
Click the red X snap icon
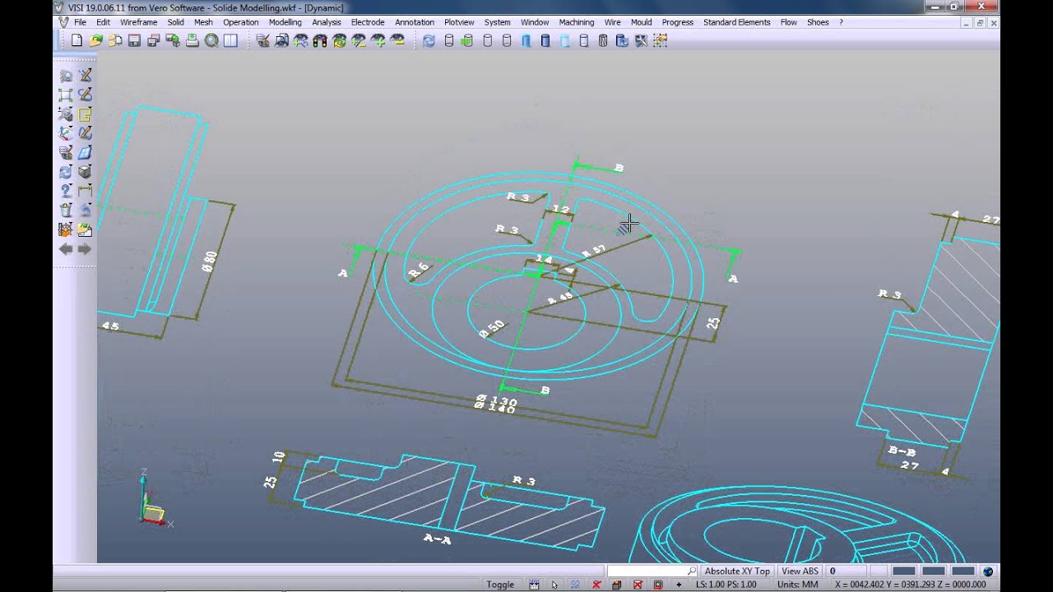[596, 585]
